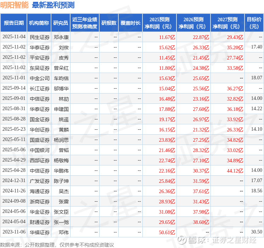Click analyst name 皮秀

coord(64,58)
